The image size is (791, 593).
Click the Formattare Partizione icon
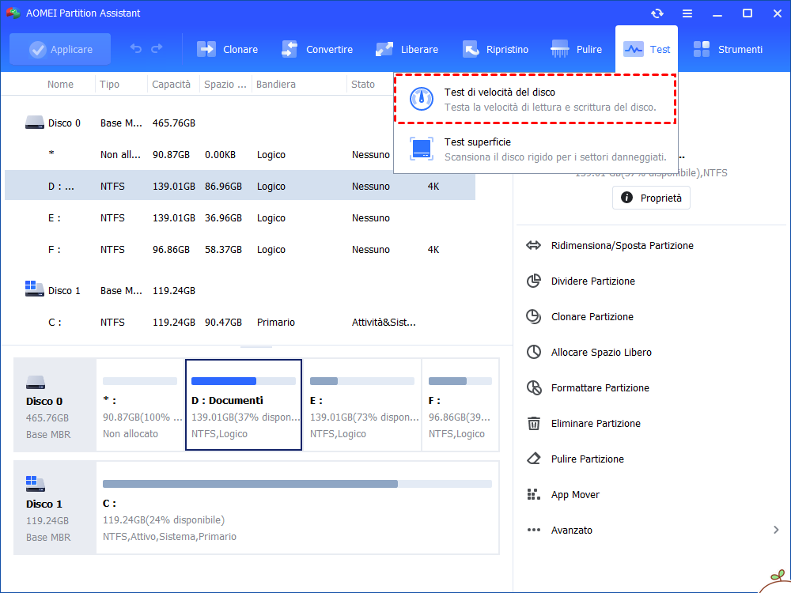(x=534, y=387)
